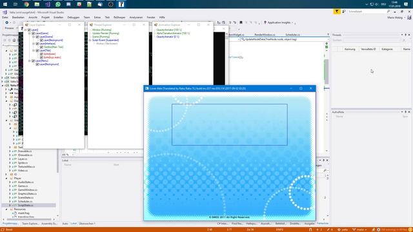Image resolution: width=413 pixels, height=232 pixels.
Task: Uncheck the Layer[Game] checkbox
Action: coord(33,34)
